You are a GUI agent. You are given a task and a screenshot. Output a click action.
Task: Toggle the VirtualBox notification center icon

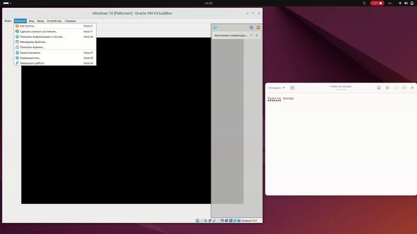[215, 27]
